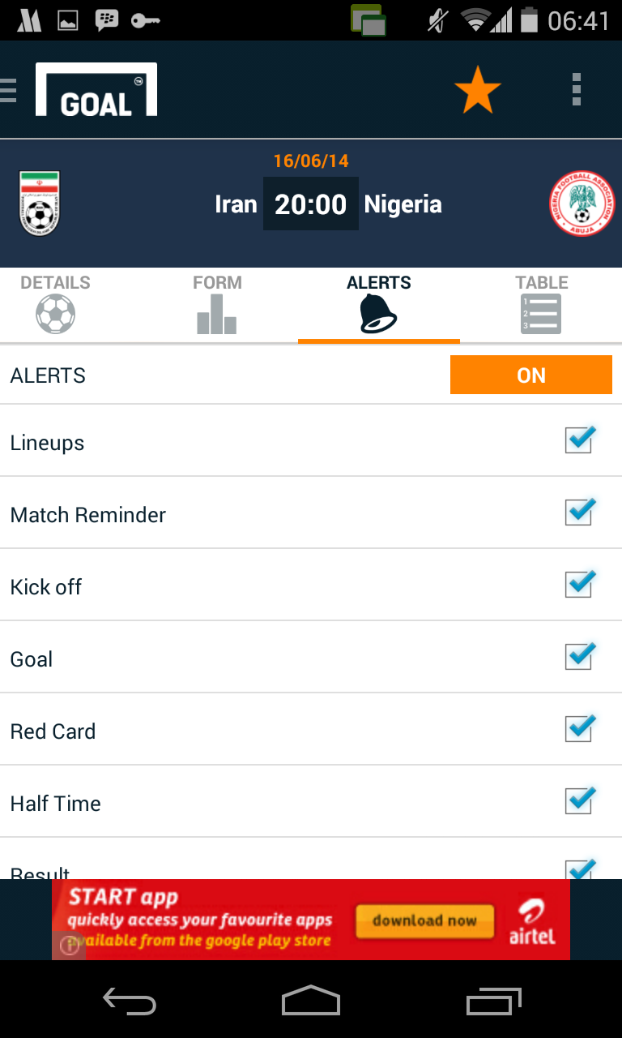Disable the Kick off alert

pyautogui.click(x=579, y=585)
